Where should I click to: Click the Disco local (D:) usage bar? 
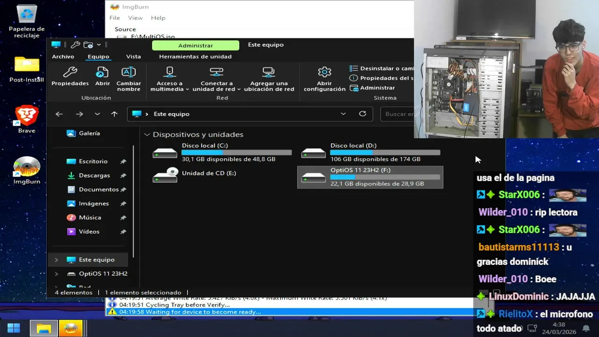click(x=385, y=153)
